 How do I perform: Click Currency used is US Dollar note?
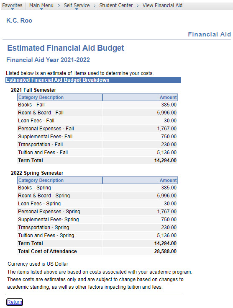point(38,264)
